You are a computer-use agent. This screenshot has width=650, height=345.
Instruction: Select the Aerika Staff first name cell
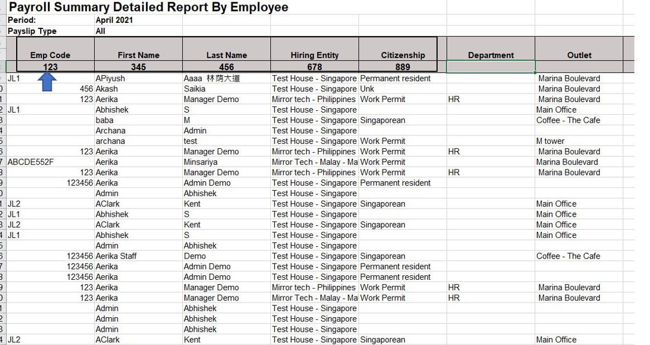click(138, 256)
